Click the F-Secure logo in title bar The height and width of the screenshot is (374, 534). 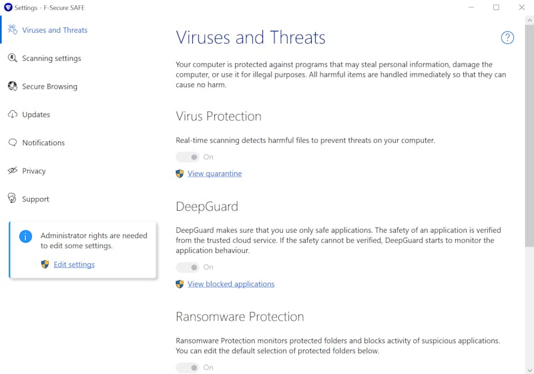(x=8, y=7)
